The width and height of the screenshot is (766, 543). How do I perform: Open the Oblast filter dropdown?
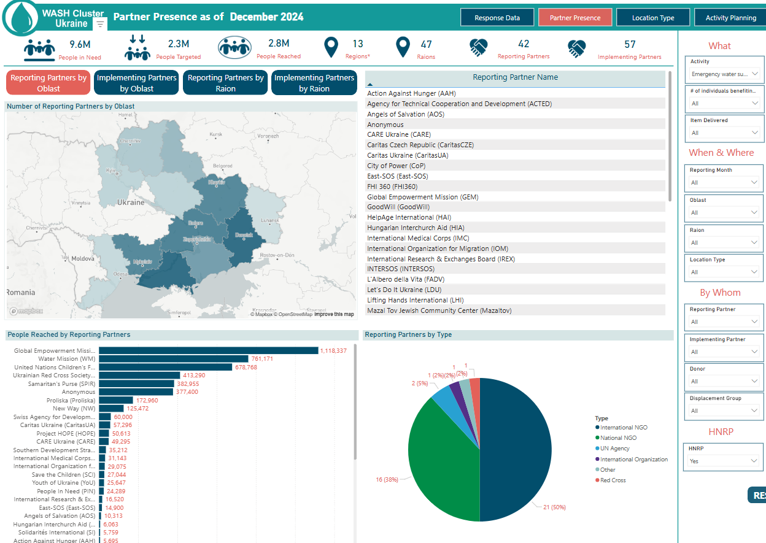click(724, 212)
